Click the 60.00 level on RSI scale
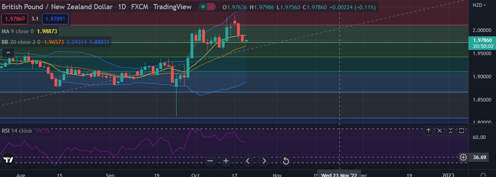Image resolution: width=496 pixels, height=177 pixels. pos(480,137)
